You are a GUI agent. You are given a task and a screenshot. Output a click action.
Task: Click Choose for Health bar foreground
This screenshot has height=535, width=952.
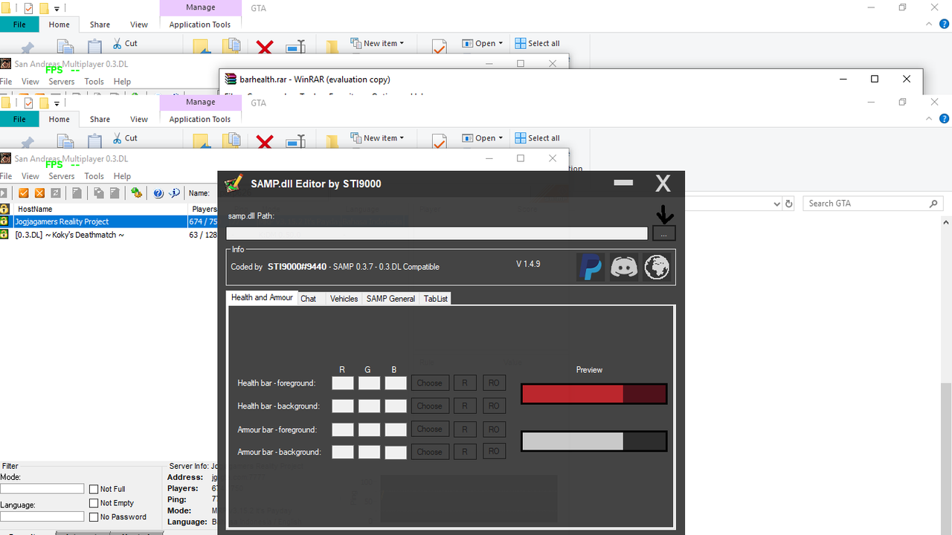(430, 383)
